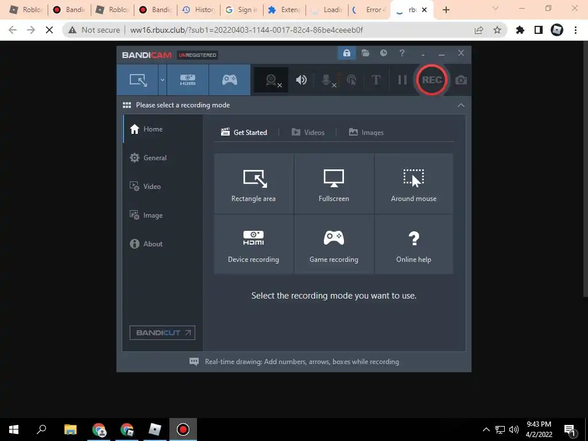
Task: Open the tab search dropdown chevron
Action: (x=496, y=8)
